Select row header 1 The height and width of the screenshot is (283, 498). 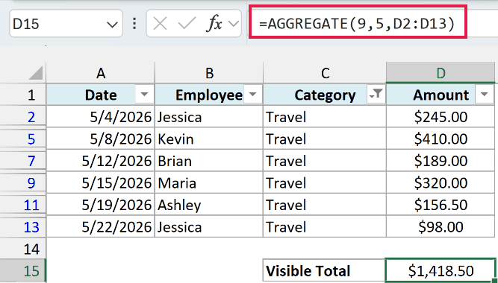23,95
